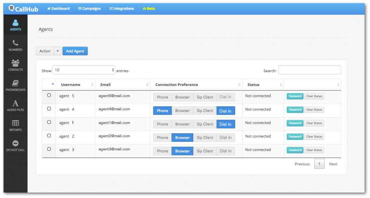This screenshot has width=370, height=198.
Task: Select the agent 1 row checkbox
Action: pyautogui.click(x=49, y=122)
